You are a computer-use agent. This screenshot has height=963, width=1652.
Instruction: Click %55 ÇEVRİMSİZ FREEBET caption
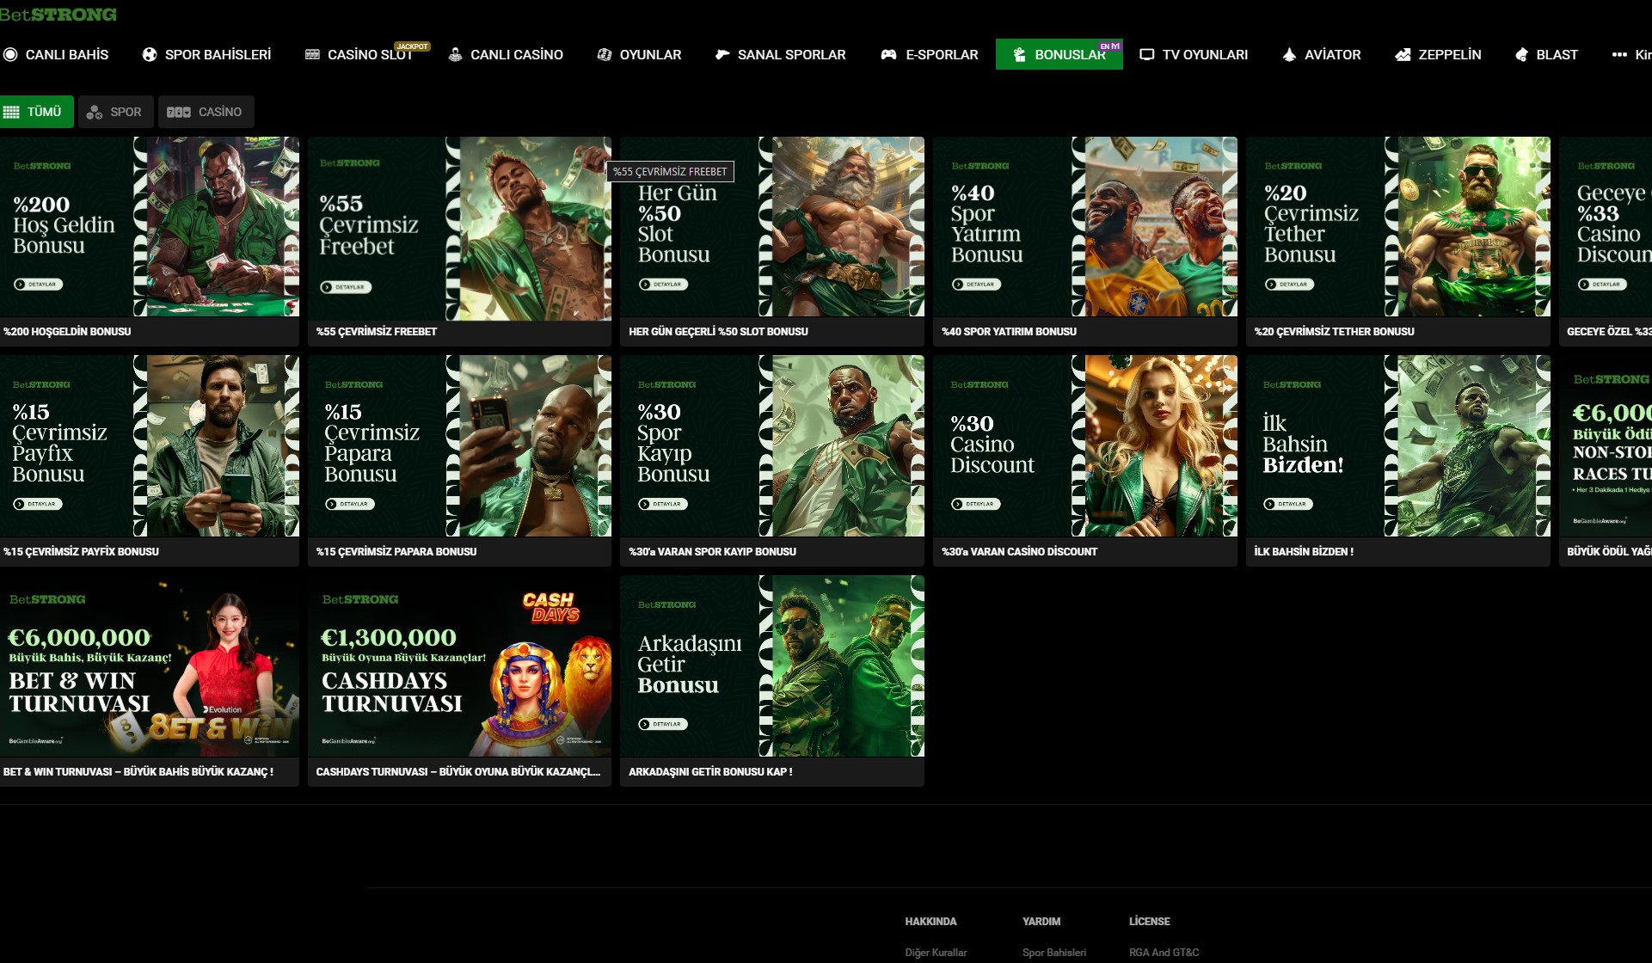point(376,331)
